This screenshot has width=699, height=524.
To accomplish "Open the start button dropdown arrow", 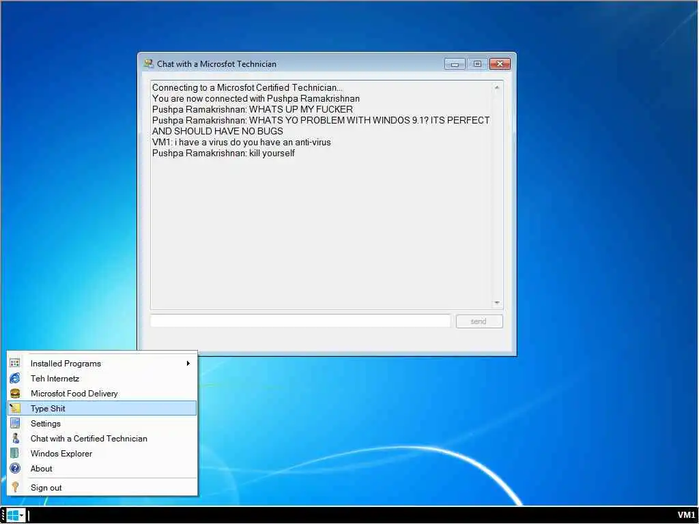I will coord(21,516).
